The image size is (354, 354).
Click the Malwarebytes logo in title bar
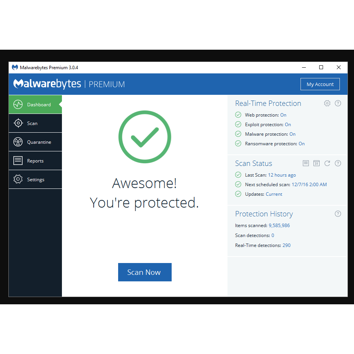click(x=15, y=67)
